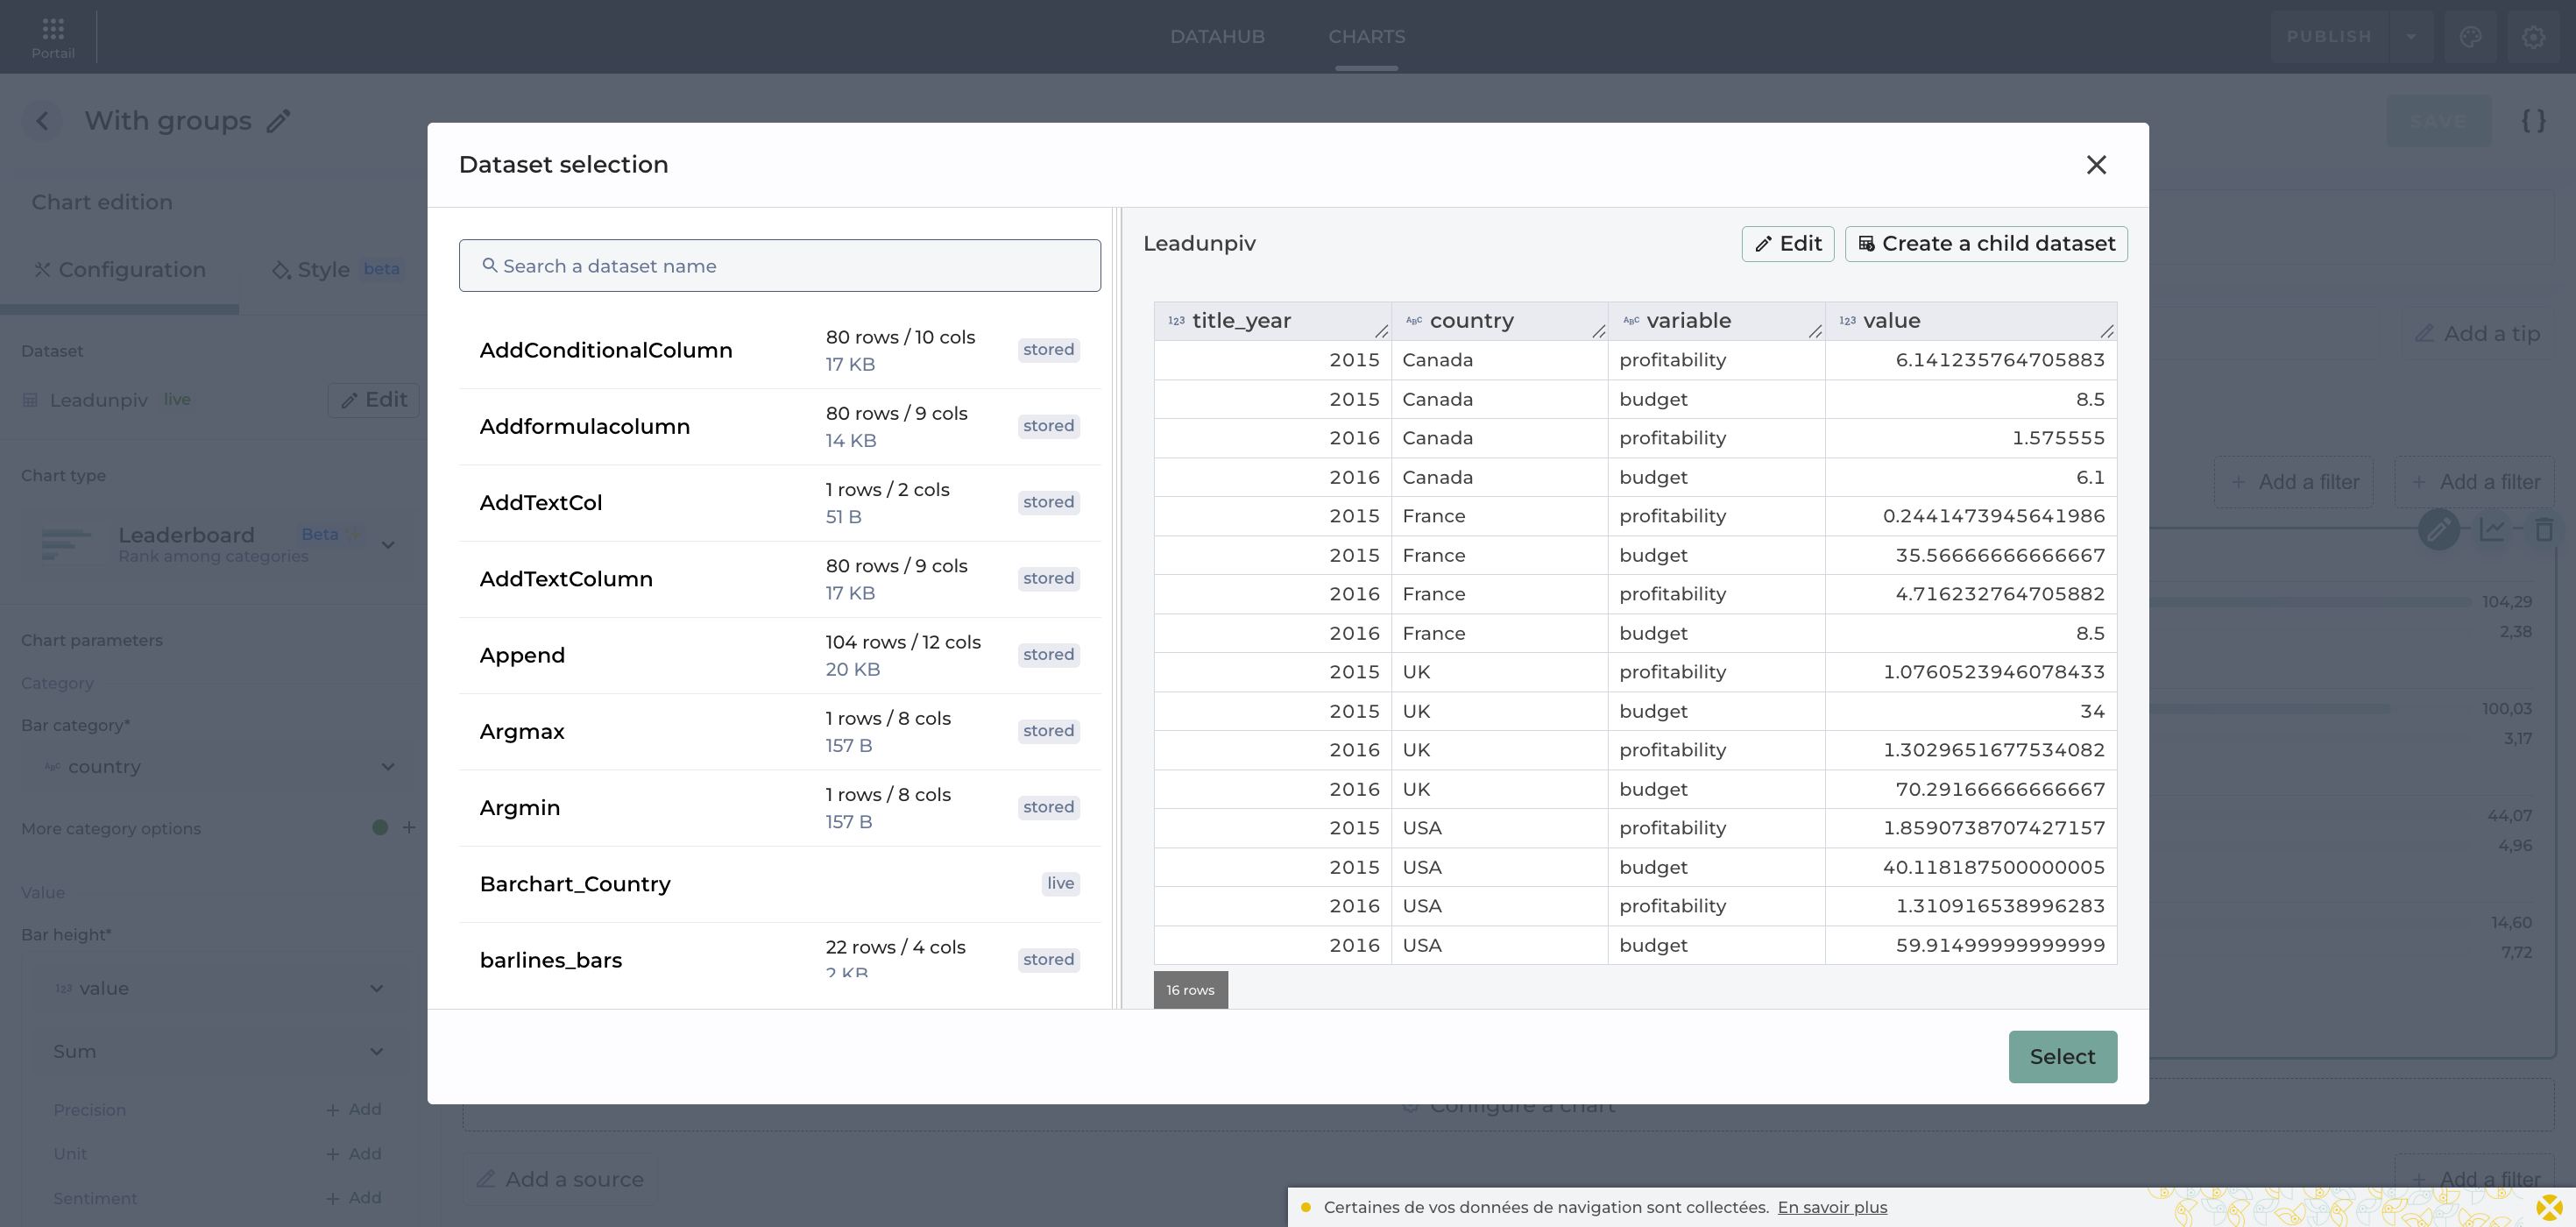The image size is (2576, 1227).
Task: Click the line chart icon on chart toolbar
Action: coord(2492,529)
